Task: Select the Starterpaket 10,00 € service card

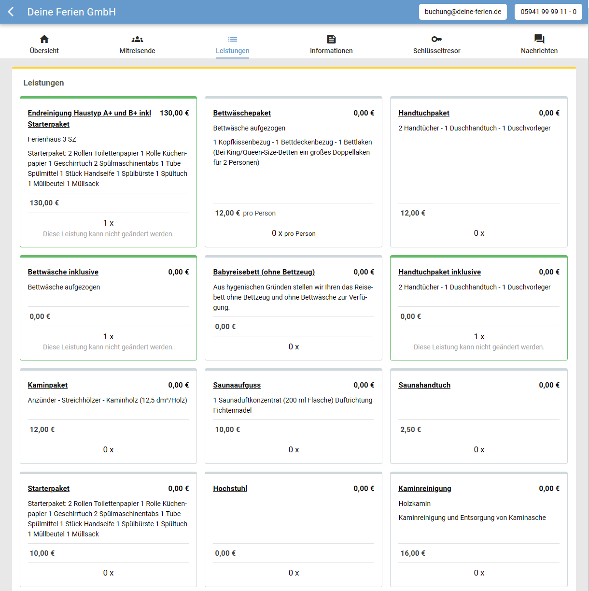Action: [108, 529]
